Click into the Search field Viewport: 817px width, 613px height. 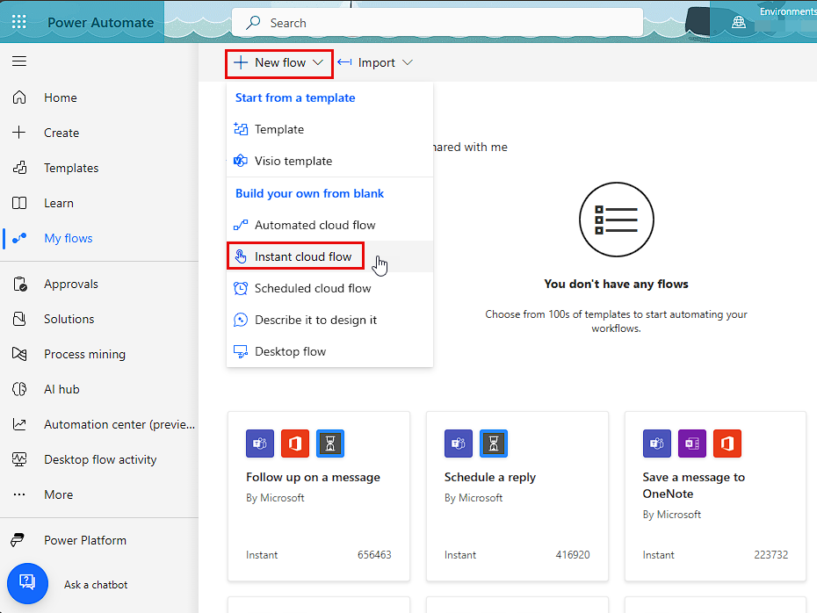[437, 23]
